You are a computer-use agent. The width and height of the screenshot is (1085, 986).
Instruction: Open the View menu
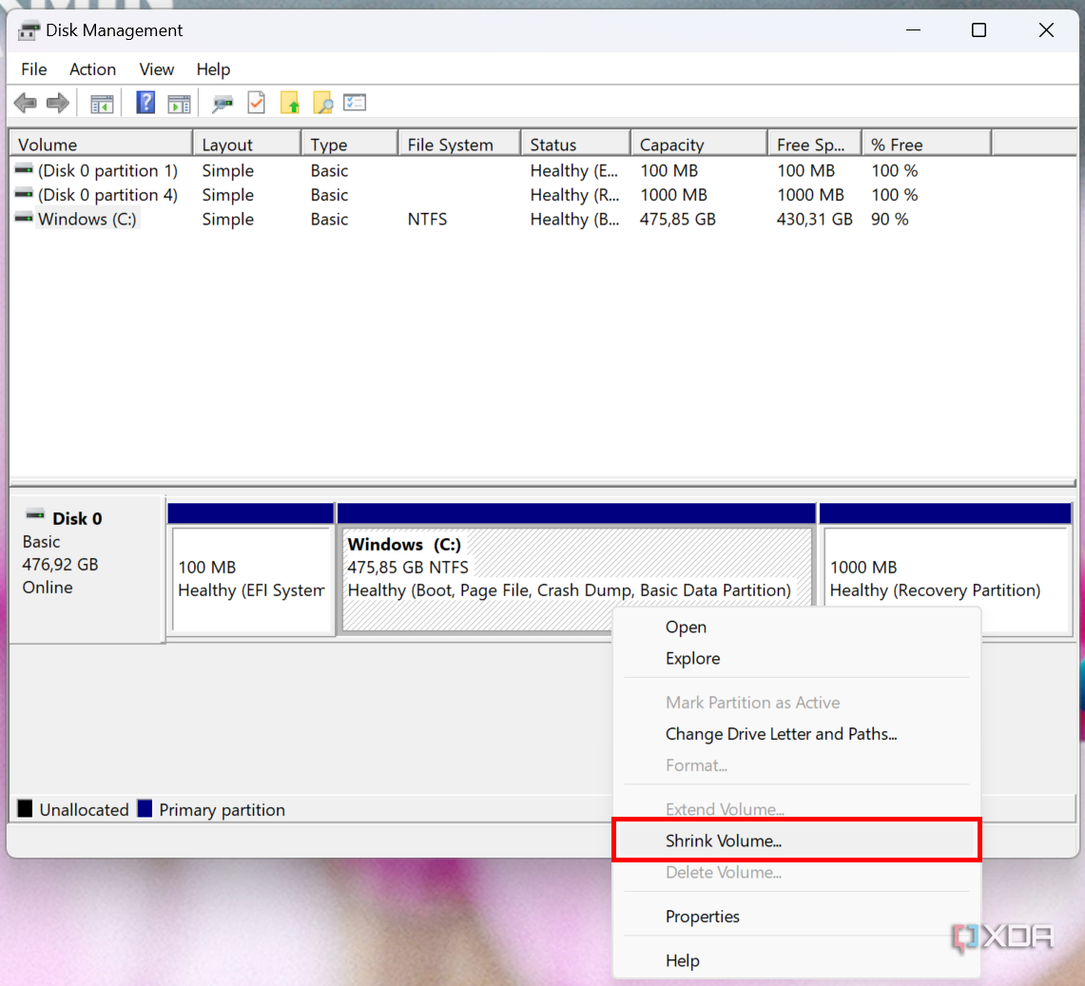click(x=156, y=69)
